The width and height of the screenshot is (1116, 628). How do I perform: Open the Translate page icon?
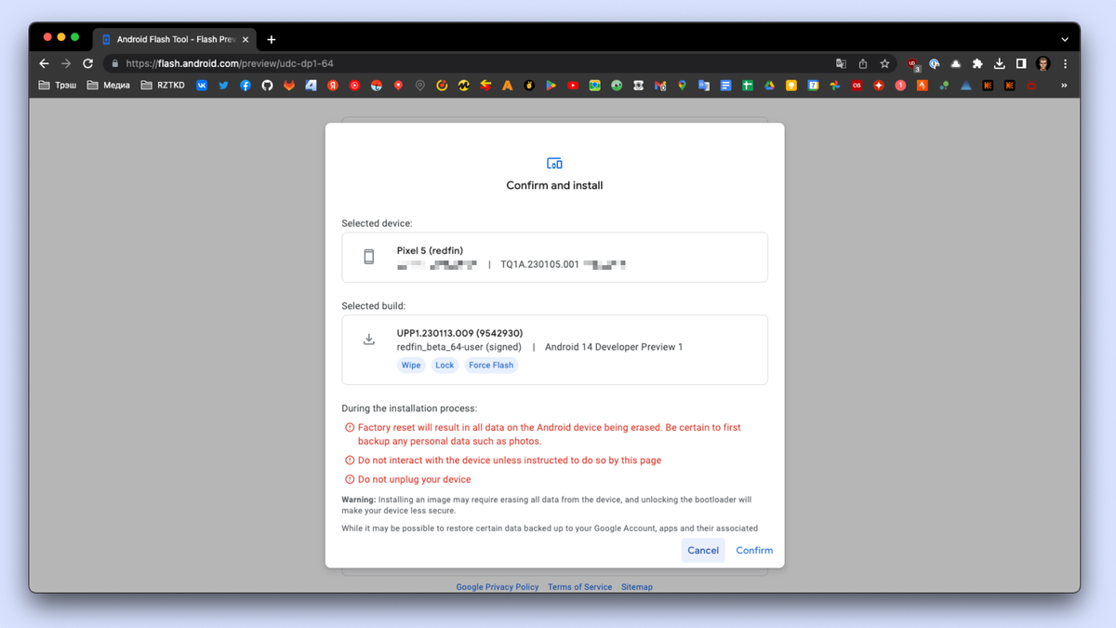point(841,63)
